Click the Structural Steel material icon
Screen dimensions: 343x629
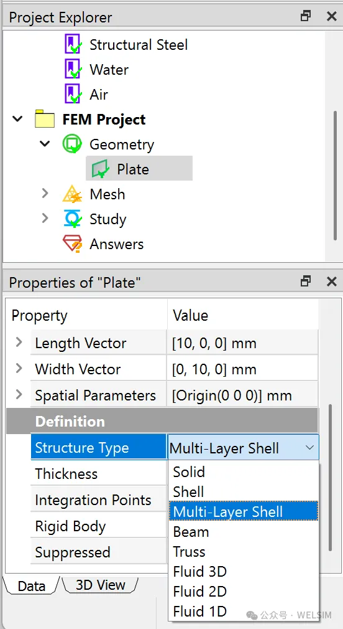[73, 44]
